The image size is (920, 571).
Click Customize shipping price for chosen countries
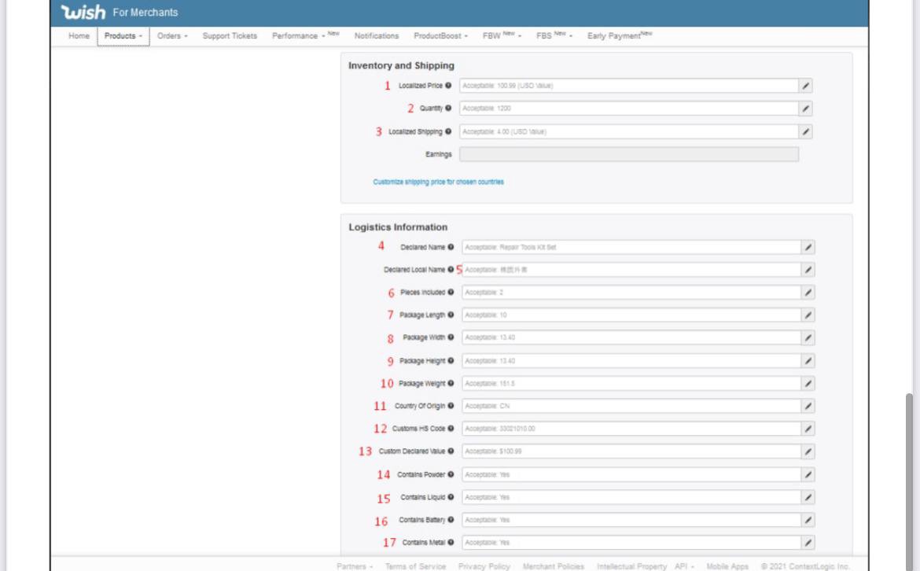[x=438, y=182]
